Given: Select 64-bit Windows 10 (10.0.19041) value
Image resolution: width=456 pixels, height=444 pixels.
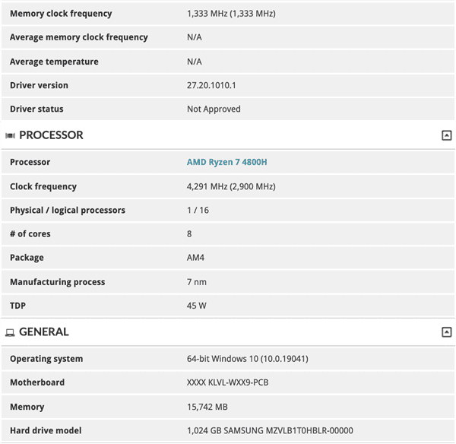Looking at the screenshot, I should pyautogui.click(x=248, y=359).
